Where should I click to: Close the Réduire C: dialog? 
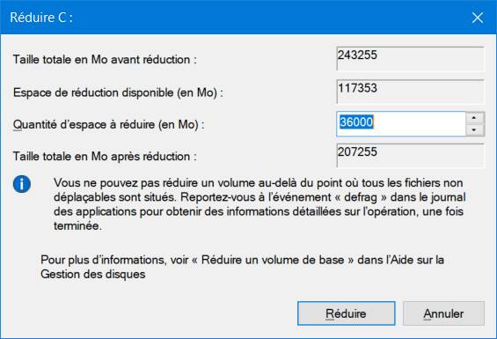(478, 18)
